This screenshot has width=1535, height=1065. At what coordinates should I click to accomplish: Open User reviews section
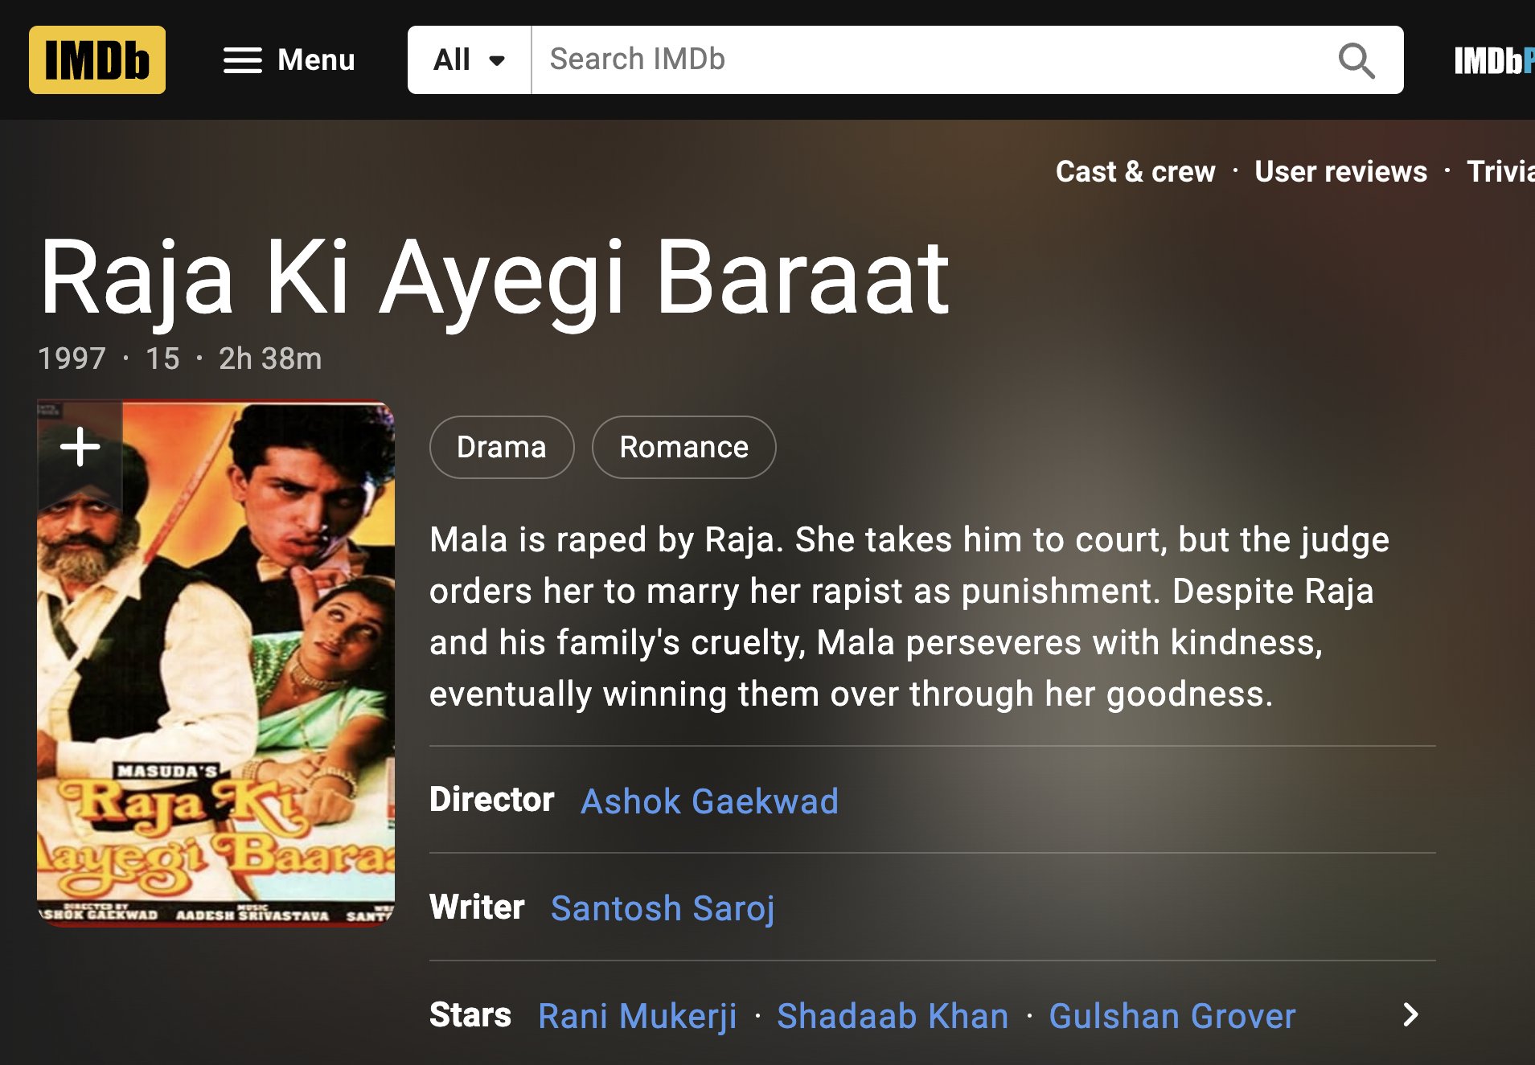coord(1340,171)
